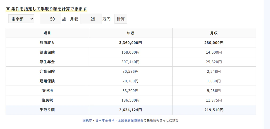270x129 pixels.
Task: Click the 介護保険 monthly amount 2,548円
Action: pyautogui.click(x=214, y=71)
